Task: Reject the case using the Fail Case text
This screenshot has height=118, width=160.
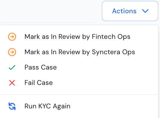Action: pyautogui.click(x=38, y=83)
